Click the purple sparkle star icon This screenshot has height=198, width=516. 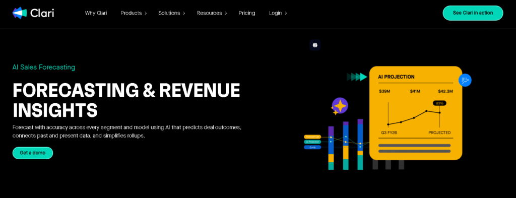point(340,106)
